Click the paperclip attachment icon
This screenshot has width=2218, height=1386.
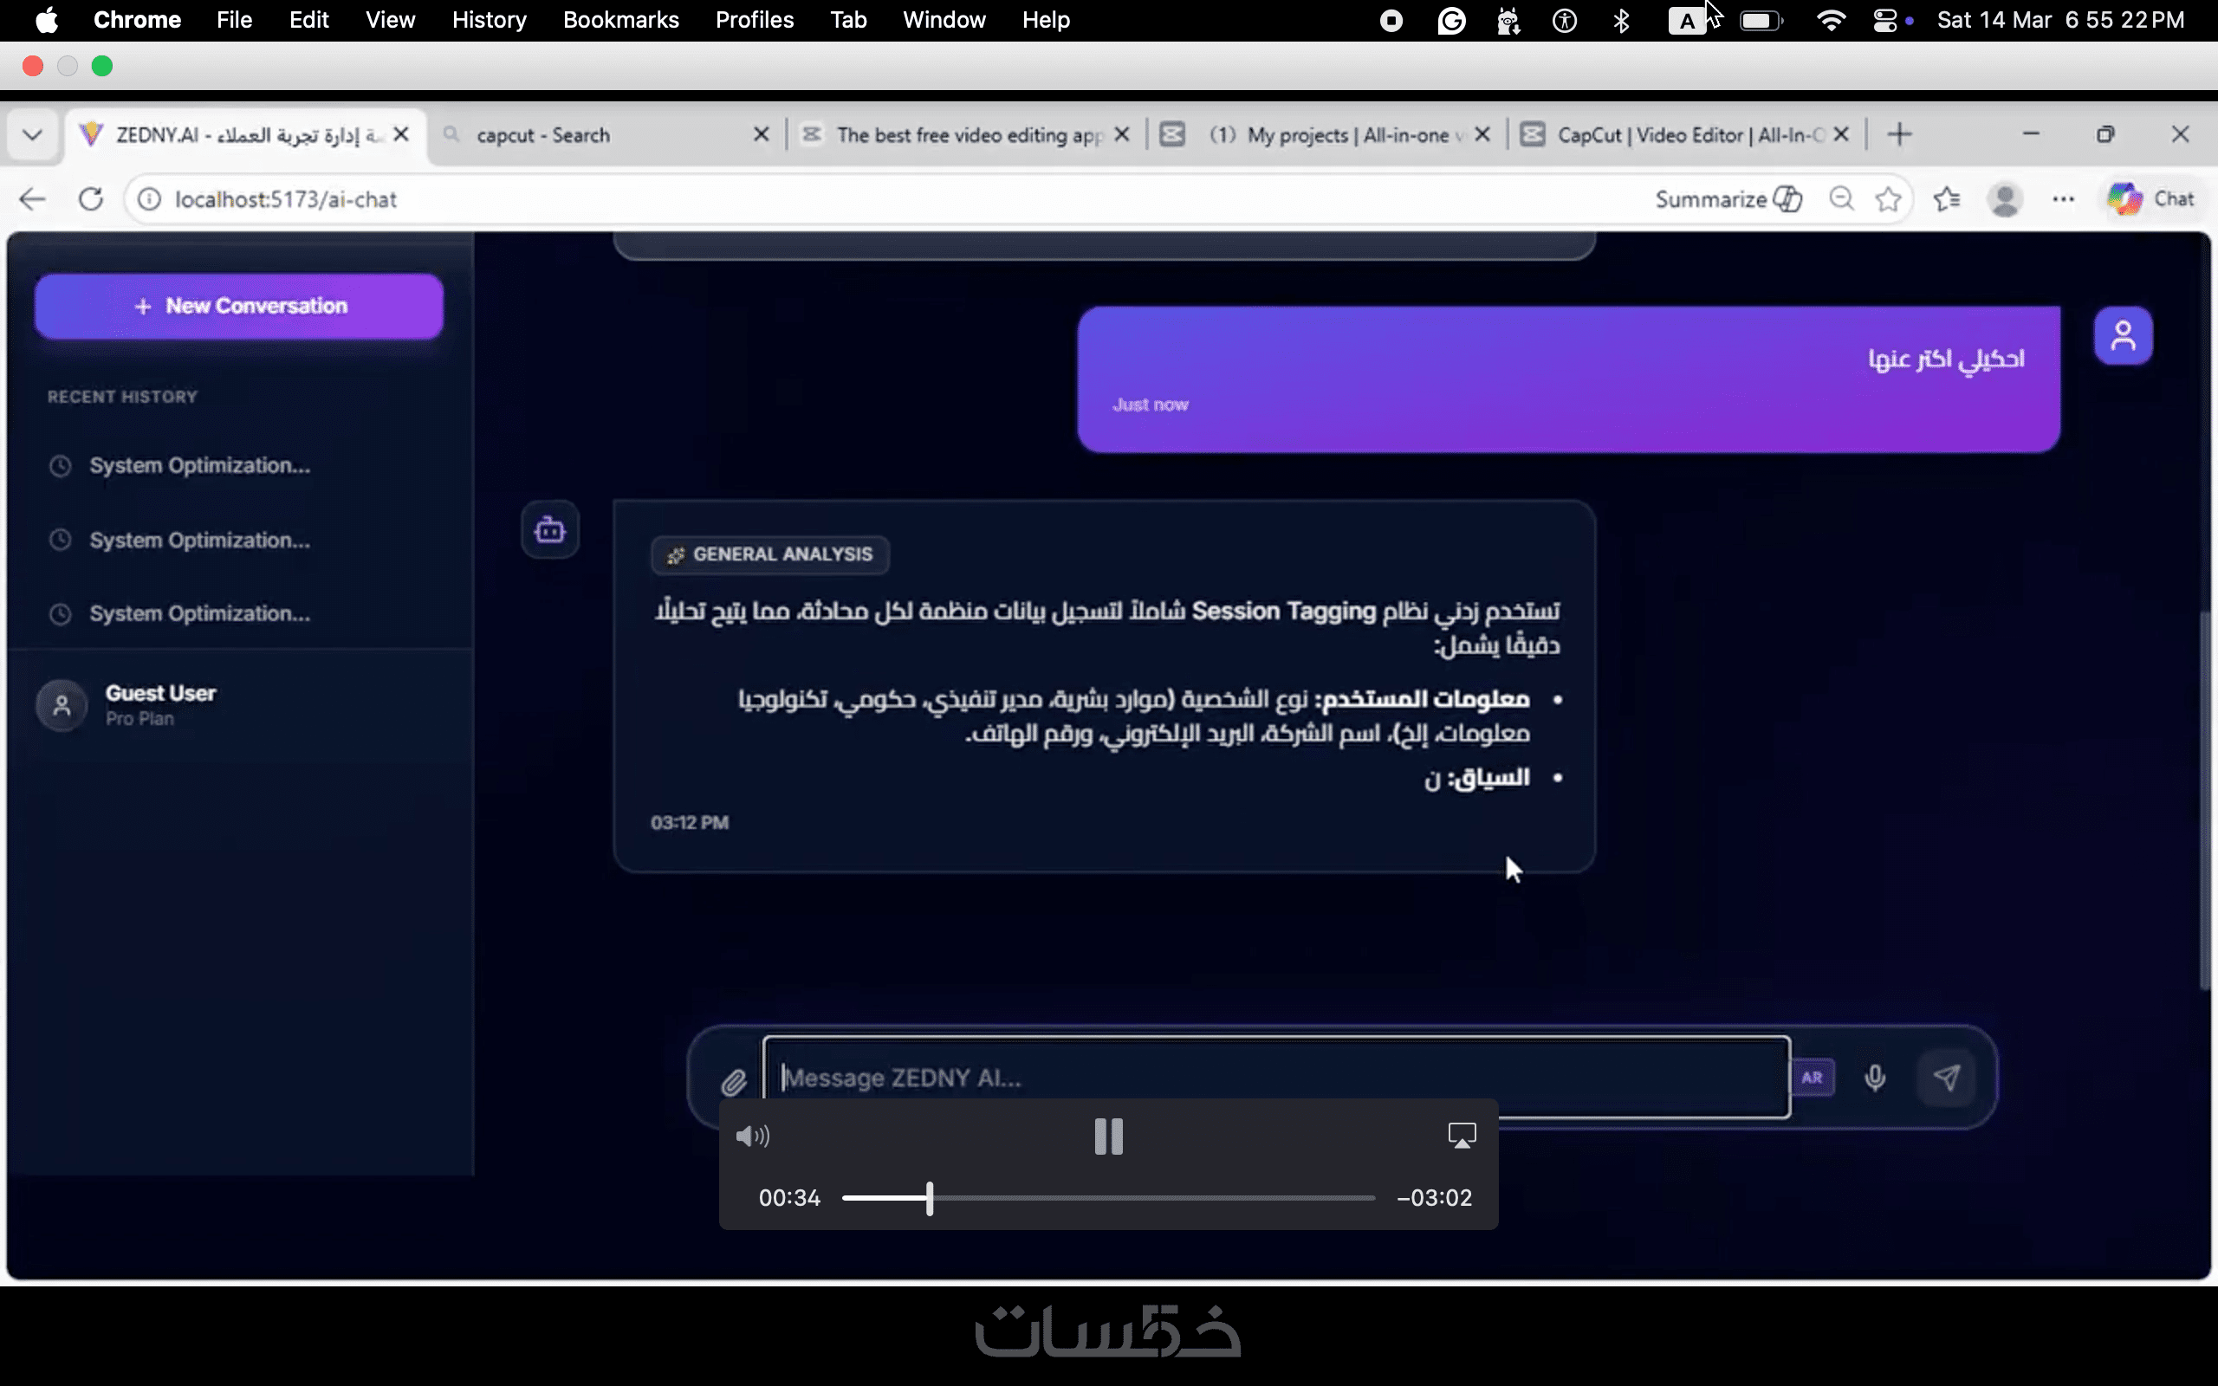pyautogui.click(x=733, y=1082)
